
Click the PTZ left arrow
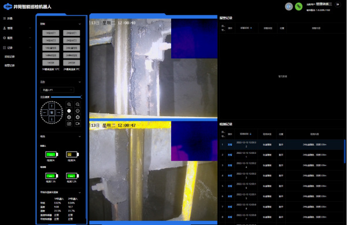[x=45, y=113]
